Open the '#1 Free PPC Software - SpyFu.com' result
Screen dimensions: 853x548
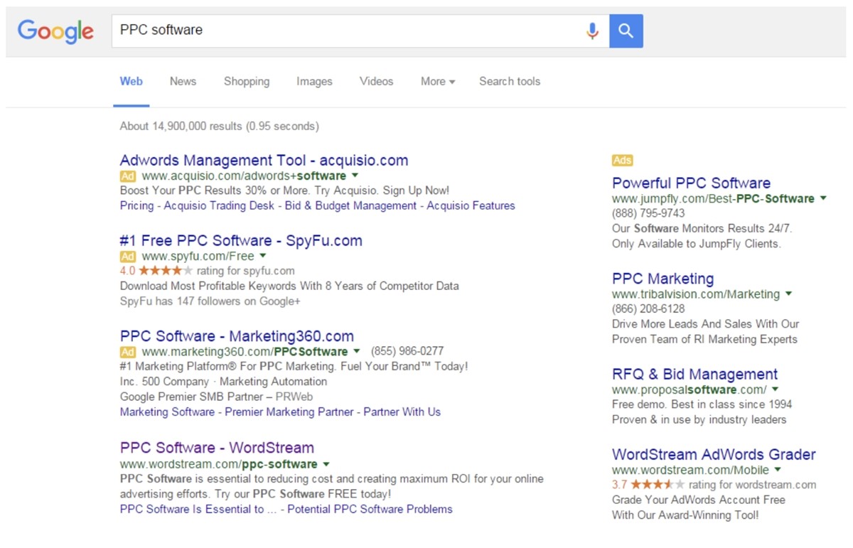point(241,240)
